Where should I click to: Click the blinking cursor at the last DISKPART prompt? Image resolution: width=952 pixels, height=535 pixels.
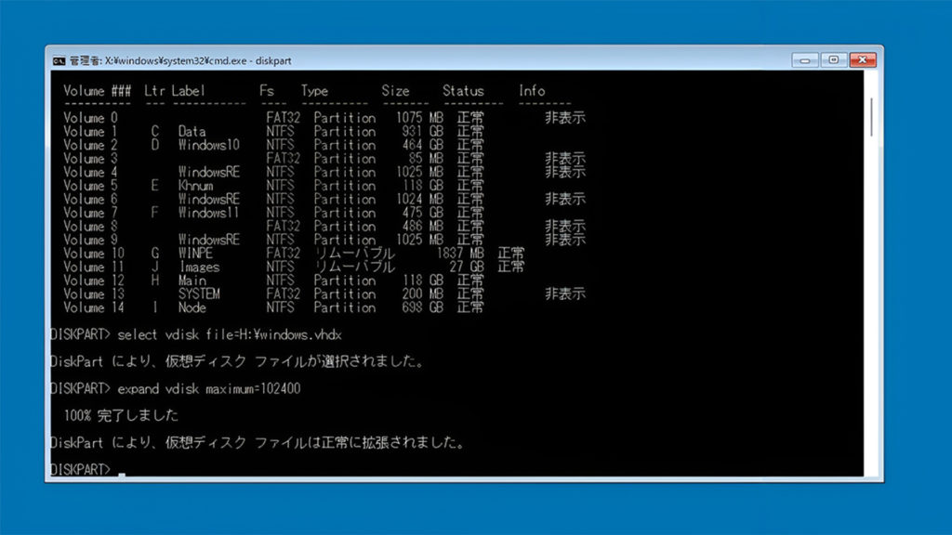pos(122,471)
